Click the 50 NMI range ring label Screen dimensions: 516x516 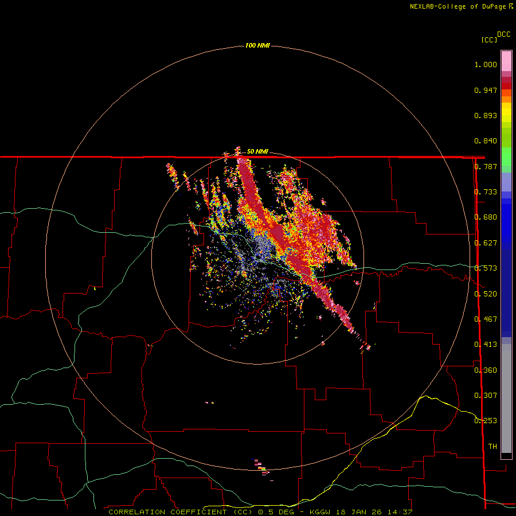[x=257, y=151]
